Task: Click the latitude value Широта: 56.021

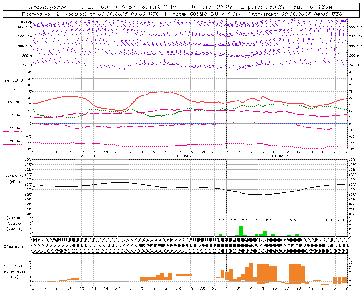Action: pyautogui.click(x=262, y=7)
